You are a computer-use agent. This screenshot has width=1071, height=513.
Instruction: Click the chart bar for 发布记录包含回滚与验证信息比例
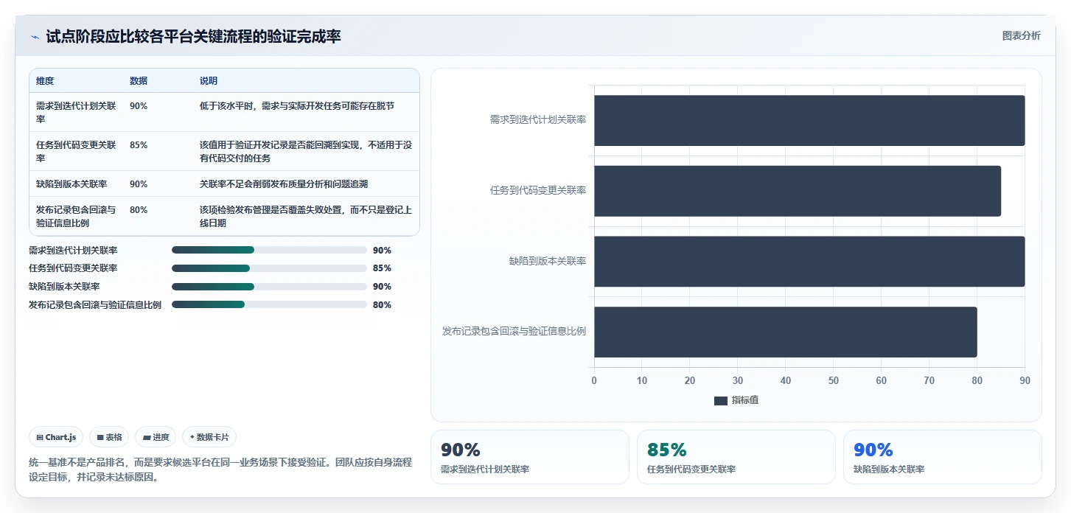tap(786, 332)
